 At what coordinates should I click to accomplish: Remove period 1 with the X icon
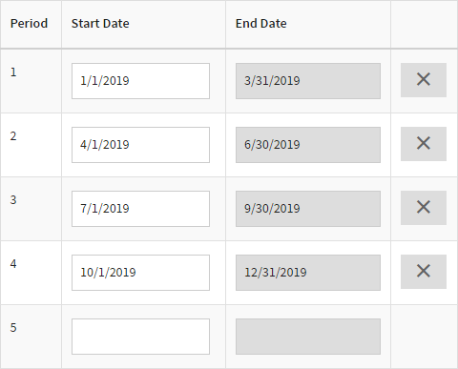coord(424,80)
